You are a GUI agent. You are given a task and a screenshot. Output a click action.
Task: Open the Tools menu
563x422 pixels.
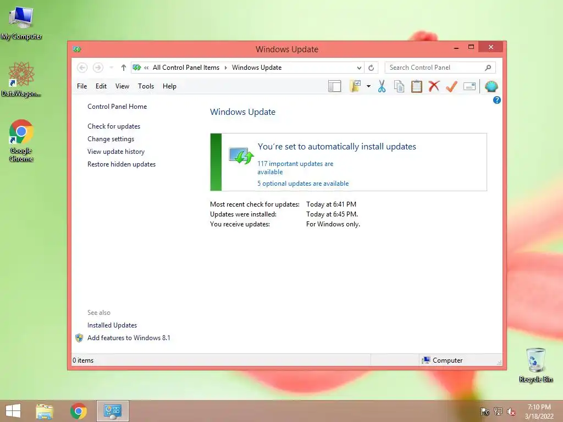[146, 86]
